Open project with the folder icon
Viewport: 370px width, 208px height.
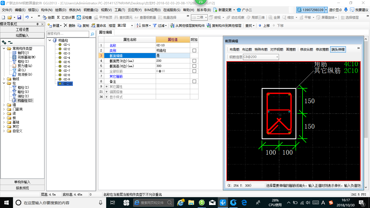coord(9,17)
